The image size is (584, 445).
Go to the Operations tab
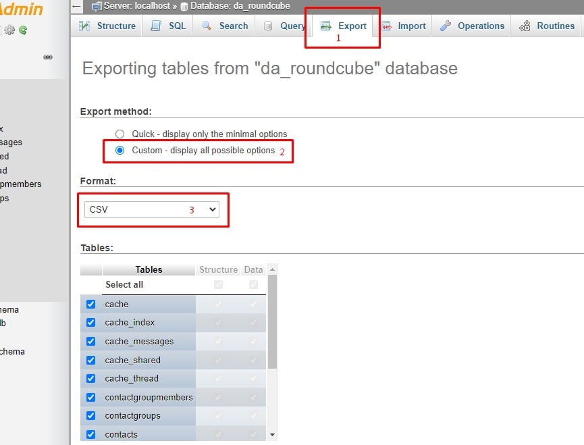pos(471,26)
